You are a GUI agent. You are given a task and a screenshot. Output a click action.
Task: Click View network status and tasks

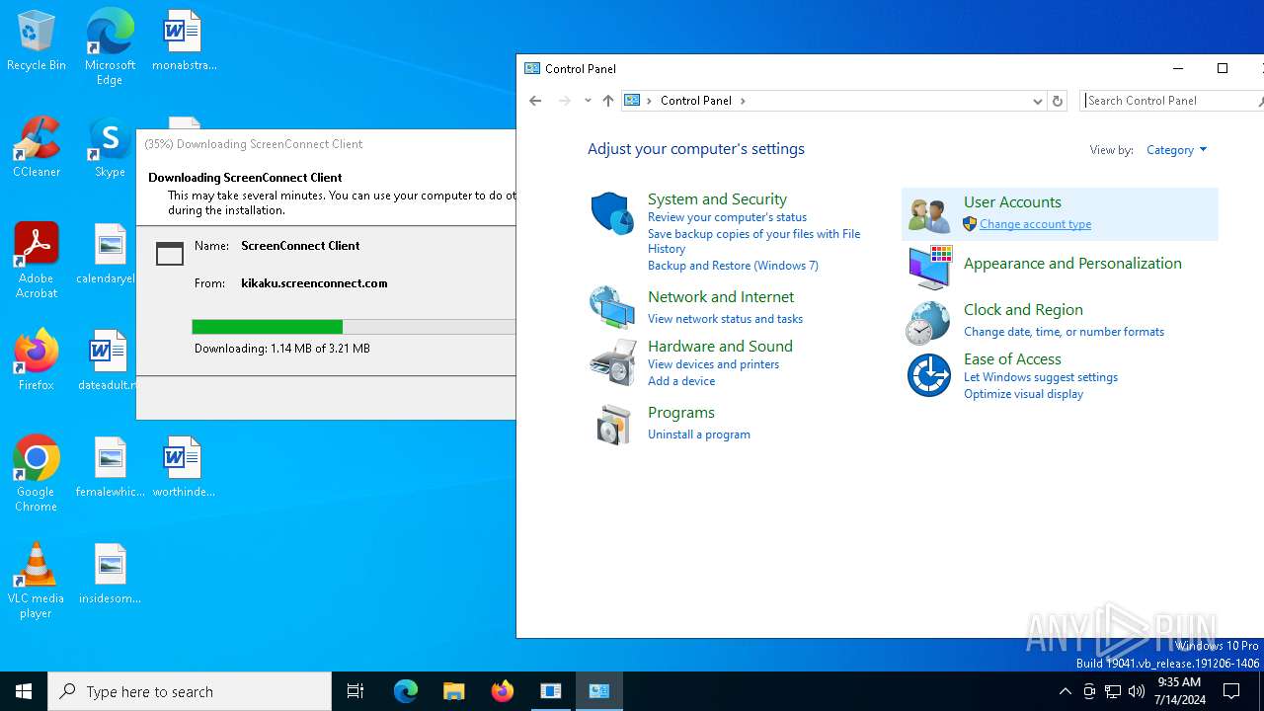point(725,319)
